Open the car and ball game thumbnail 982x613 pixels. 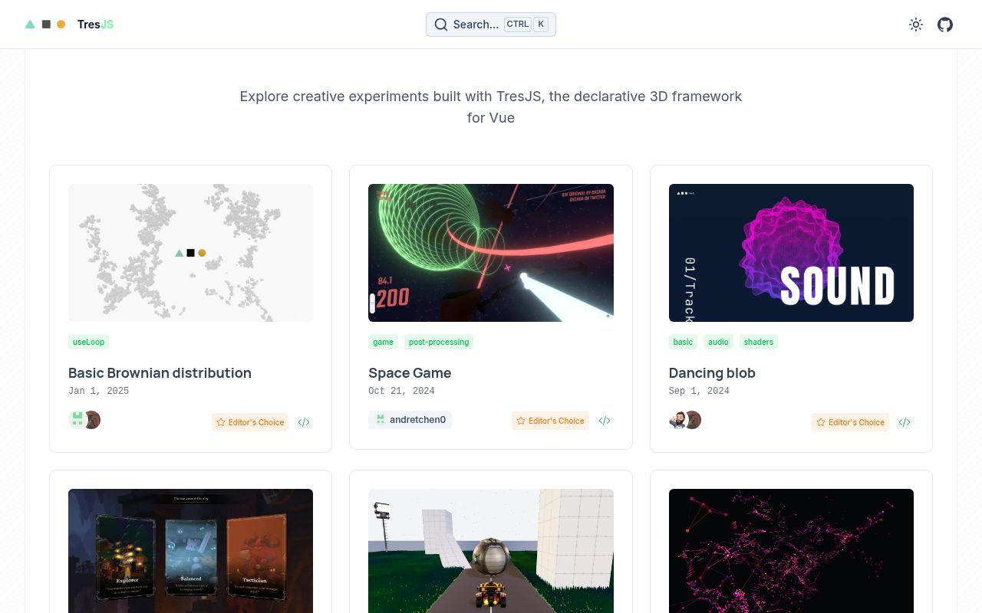coord(491,551)
